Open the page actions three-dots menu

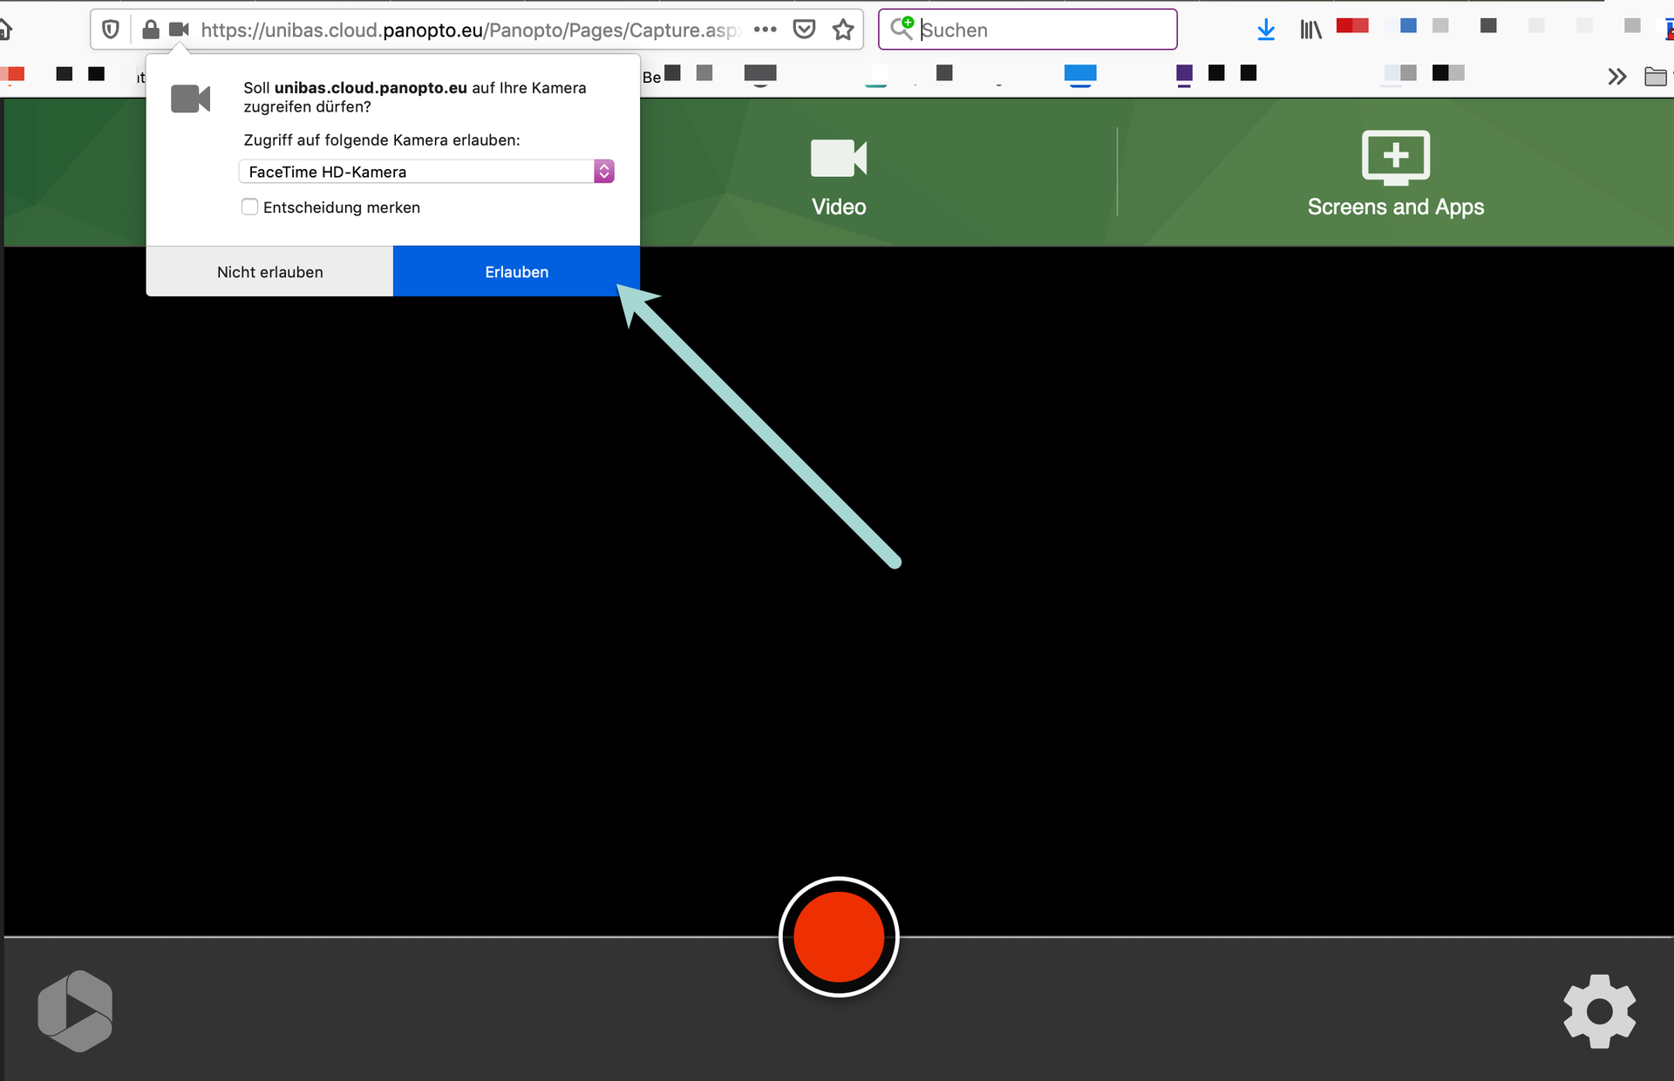point(765,30)
